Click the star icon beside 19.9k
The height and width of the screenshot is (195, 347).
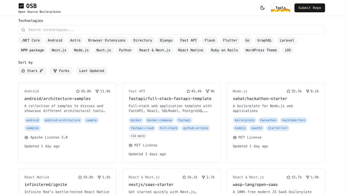pyautogui.click(x=80, y=177)
